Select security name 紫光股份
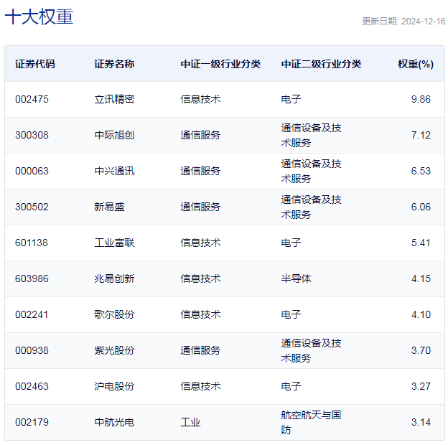 click(114, 351)
